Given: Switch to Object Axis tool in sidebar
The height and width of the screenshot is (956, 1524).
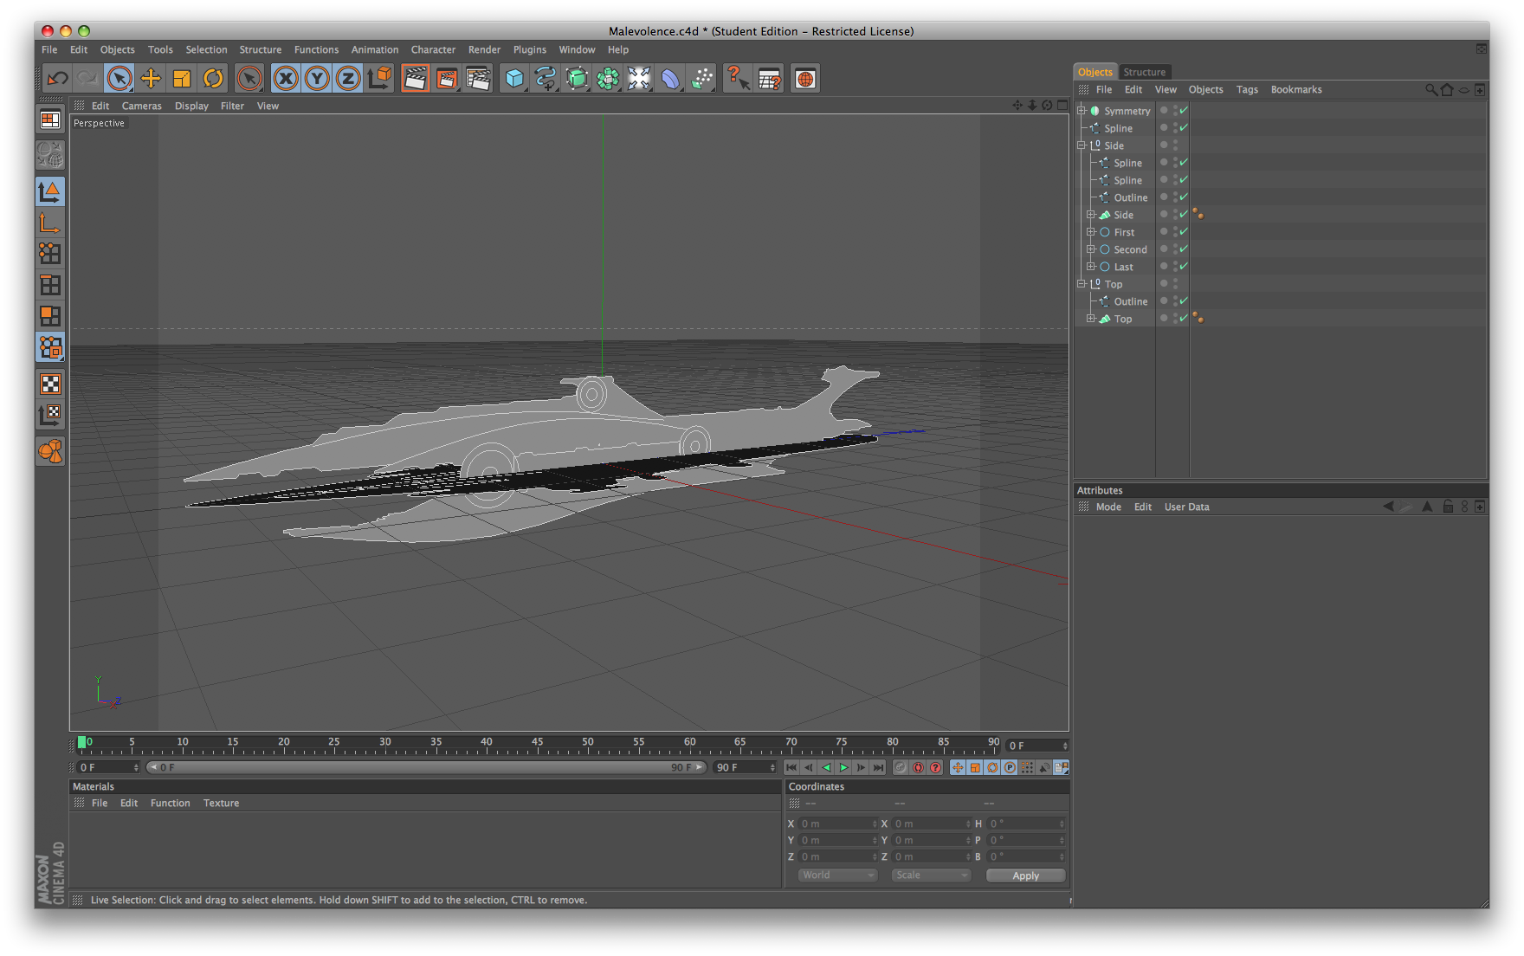Looking at the screenshot, I should 50,223.
